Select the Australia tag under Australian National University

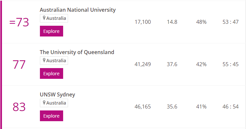pyautogui.click(x=54, y=18)
